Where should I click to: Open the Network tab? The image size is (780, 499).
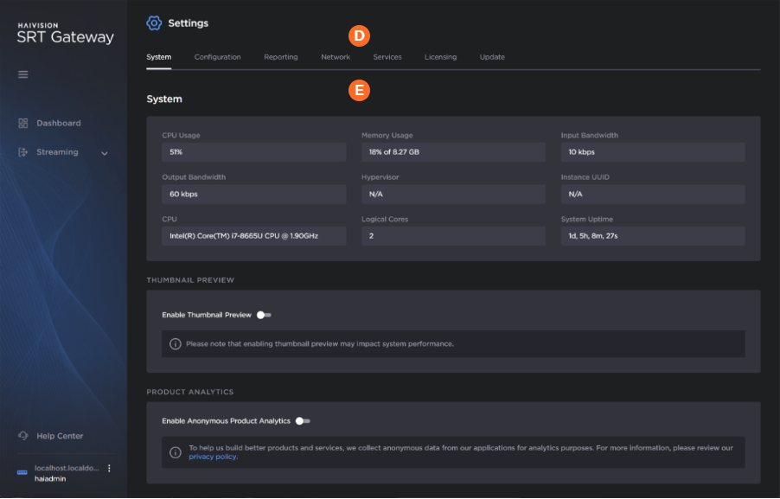(336, 57)
